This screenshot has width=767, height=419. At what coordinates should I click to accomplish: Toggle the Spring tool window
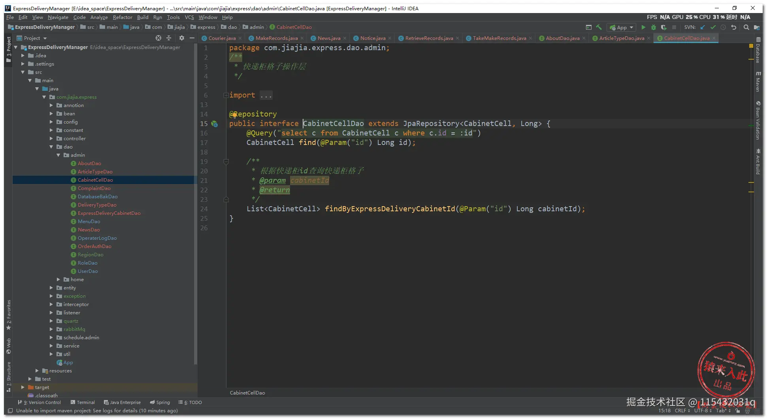point(160,402)
